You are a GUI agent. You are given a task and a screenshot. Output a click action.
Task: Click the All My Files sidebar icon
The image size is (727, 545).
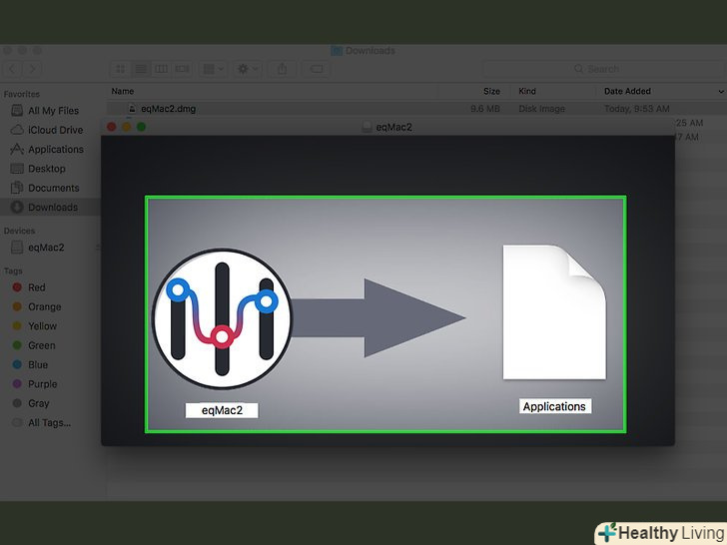point(17,110)
